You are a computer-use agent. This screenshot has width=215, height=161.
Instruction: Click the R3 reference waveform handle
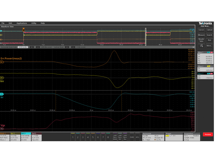pos(2,129)
